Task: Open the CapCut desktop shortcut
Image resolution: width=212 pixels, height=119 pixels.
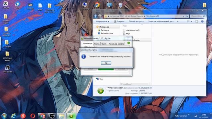Action: click(6, 5)
